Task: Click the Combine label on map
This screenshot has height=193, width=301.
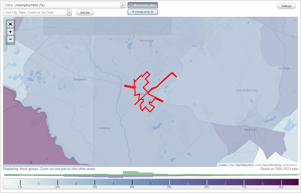Action: pyautogui.click(x=104, y=128)
